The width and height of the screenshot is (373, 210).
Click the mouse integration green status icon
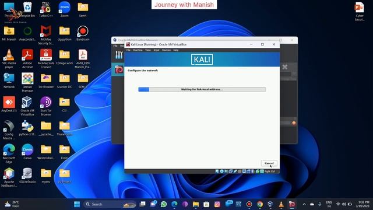tap(258, 171)
